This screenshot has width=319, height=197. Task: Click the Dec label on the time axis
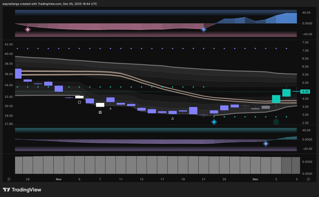tap(255, 179)
